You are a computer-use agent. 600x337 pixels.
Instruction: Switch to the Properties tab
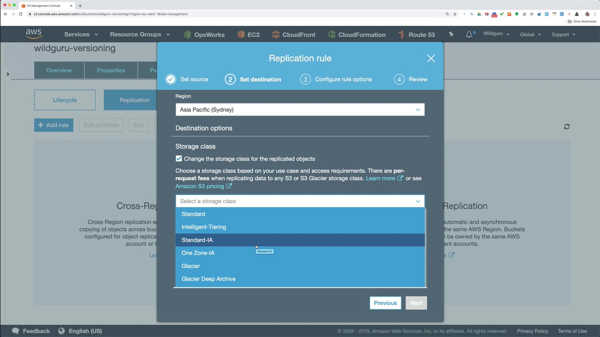pos(111,70)
